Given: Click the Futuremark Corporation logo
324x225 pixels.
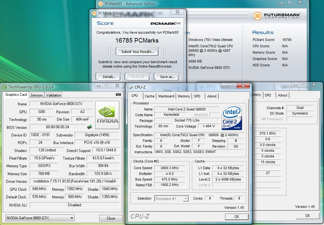Looking at the screenshot, I should 277,16.
